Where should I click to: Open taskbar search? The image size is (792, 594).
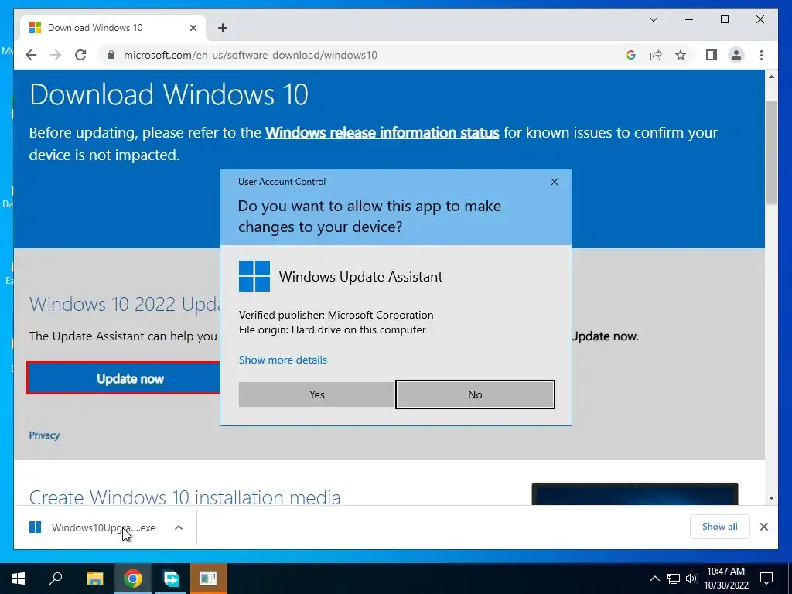click(x=56, y=579)
